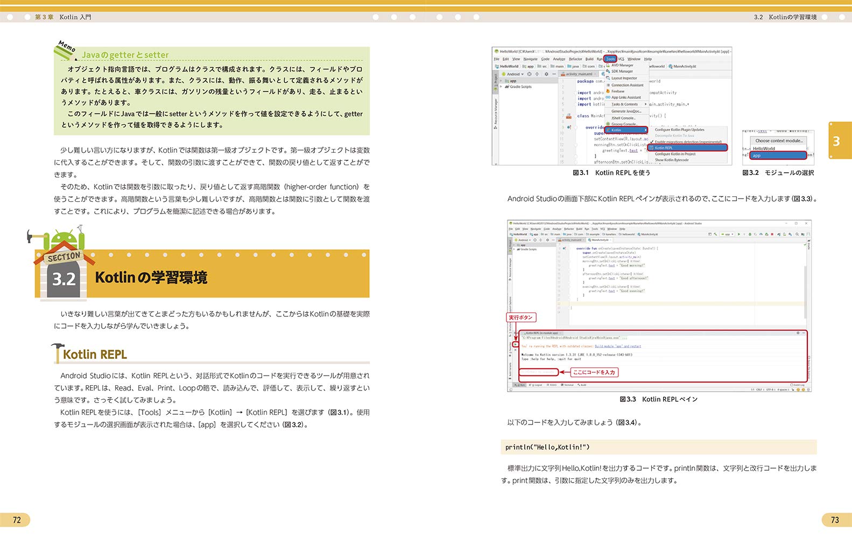This screenshot has height=538, width=852.
Task: Choose Firebase from the Tools menu
Action: tap(618, 91)
